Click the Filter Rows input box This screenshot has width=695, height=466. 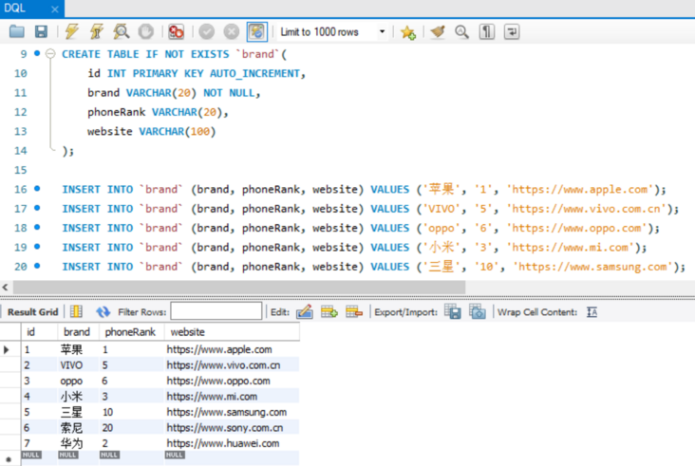pos(216,311)
